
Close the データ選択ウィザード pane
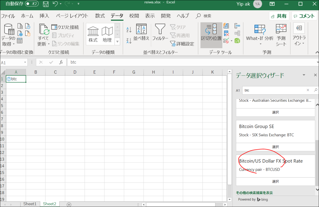[x=315, y=75]
